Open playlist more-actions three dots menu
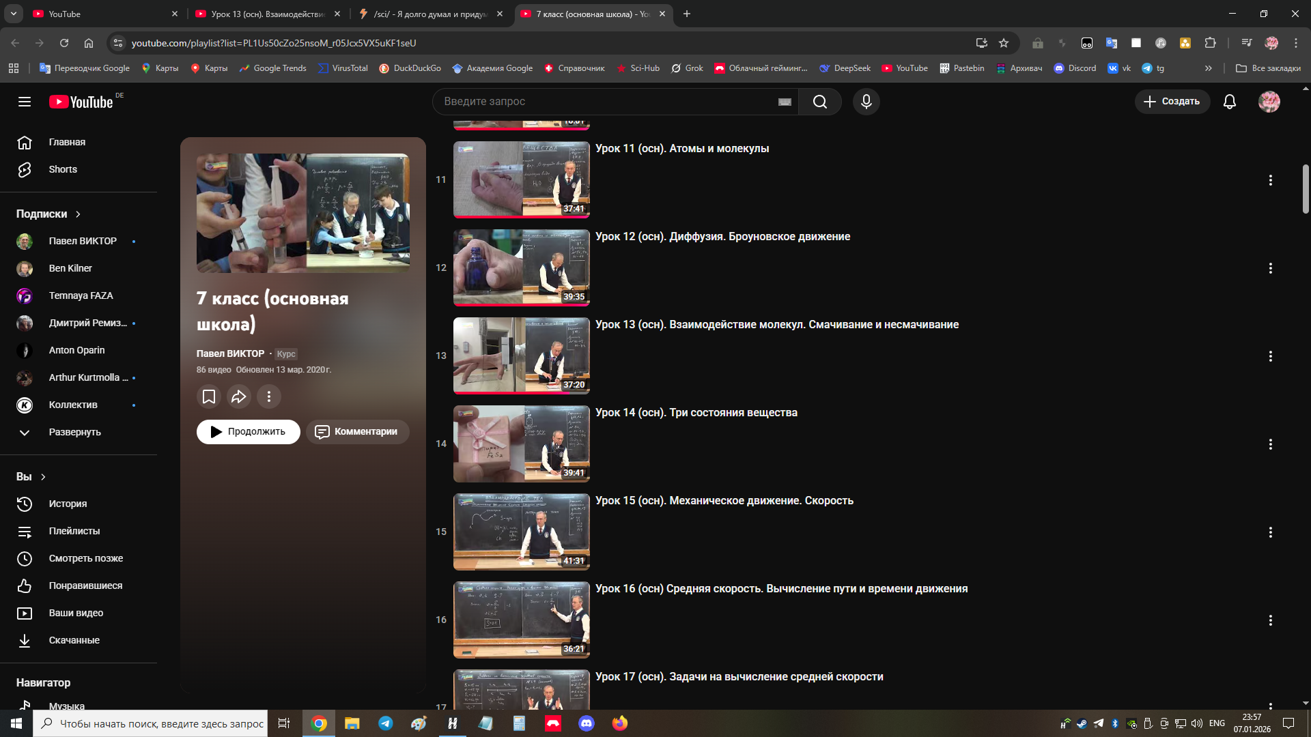Image resolution: width=1311 pixels, height=737 pixels. (269, 396)
